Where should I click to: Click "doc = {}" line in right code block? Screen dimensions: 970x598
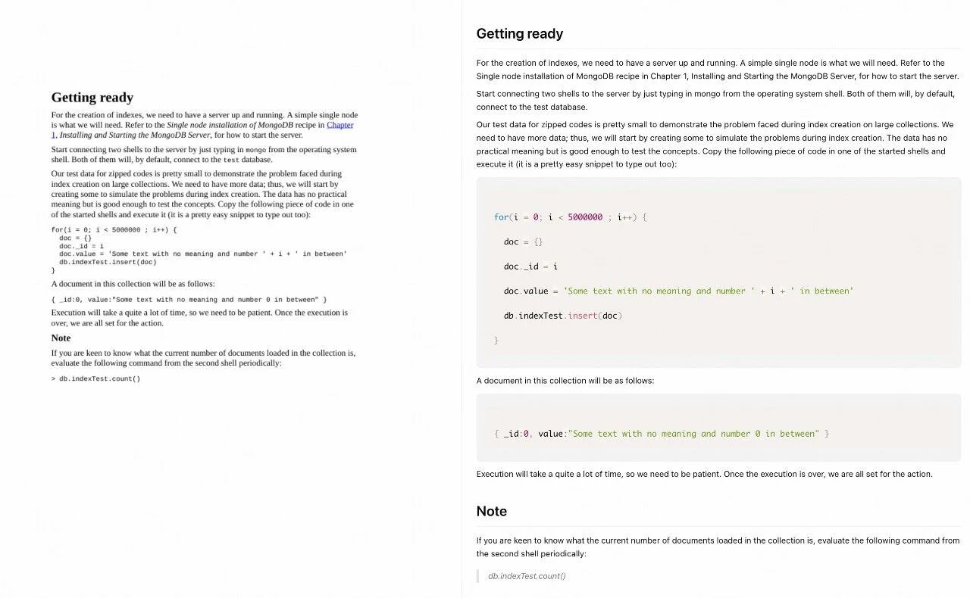[523, 242]
